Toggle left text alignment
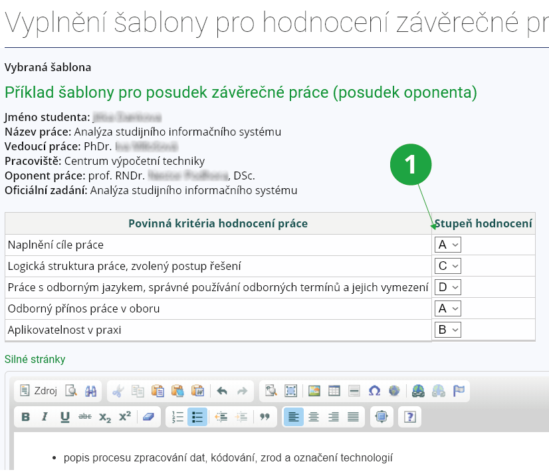 [294, 417]
